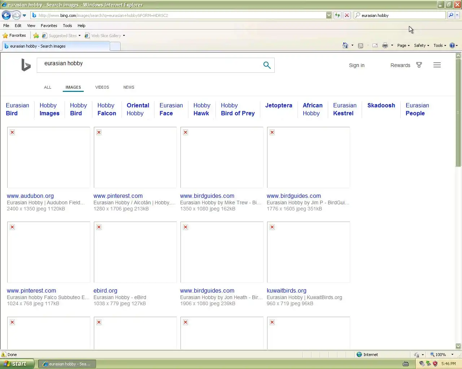The height and width of the screenshot is (369, 462).
Task: Open Favorites star button
Action: (x=14, y=35)
